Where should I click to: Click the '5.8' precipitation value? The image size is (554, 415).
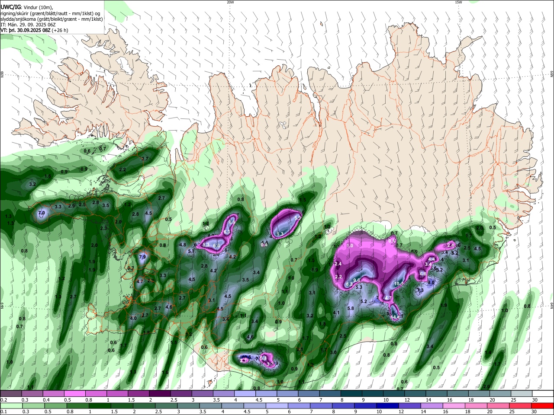coord(351,308)
